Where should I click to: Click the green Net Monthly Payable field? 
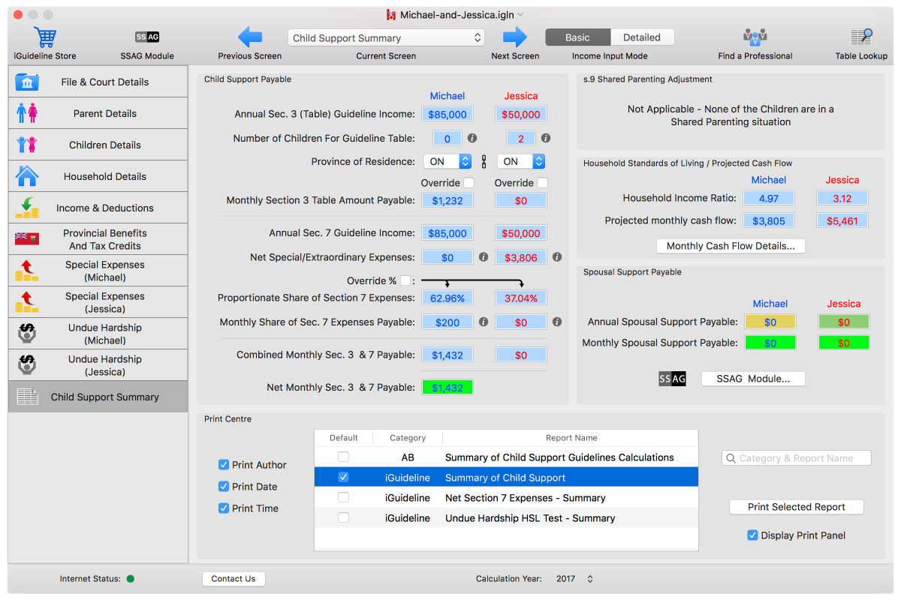click(x=447, y=388)
